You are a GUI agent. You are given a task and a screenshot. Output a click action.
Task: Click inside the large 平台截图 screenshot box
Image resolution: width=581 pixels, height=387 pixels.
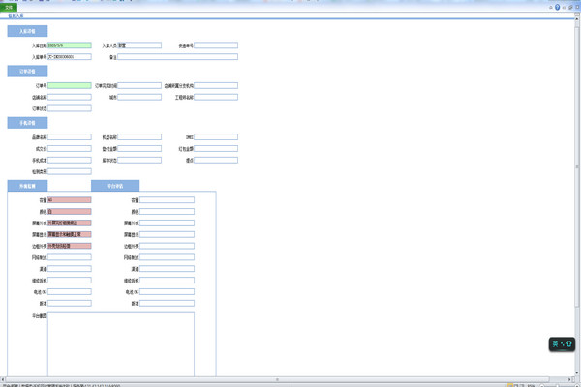tap(121, 344)
